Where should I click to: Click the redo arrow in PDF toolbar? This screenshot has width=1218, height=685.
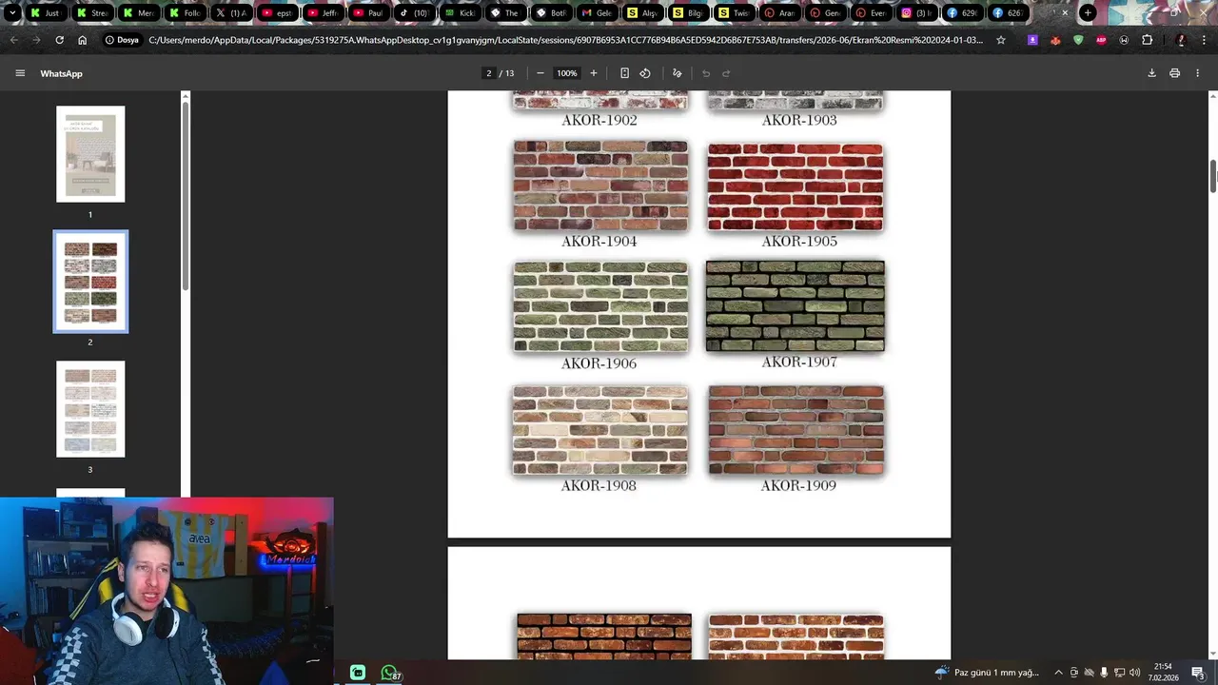tap(726, 73)
